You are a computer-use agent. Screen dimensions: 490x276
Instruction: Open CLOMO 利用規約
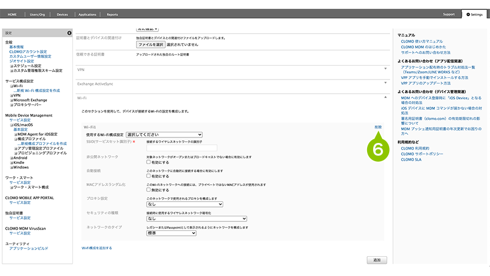(x=415, y=148)
